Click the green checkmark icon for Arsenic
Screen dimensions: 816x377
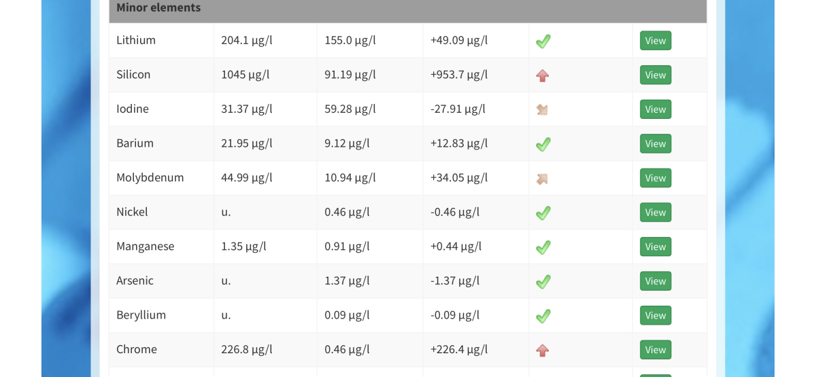click(543, 281)
